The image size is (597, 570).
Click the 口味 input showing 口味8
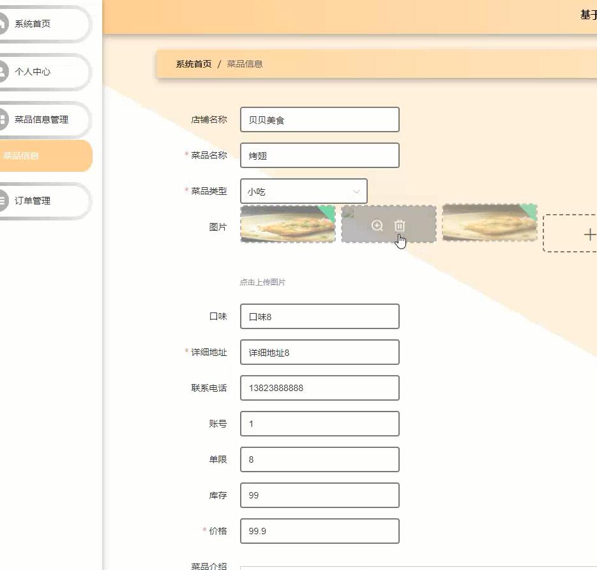tap(319, 316)
